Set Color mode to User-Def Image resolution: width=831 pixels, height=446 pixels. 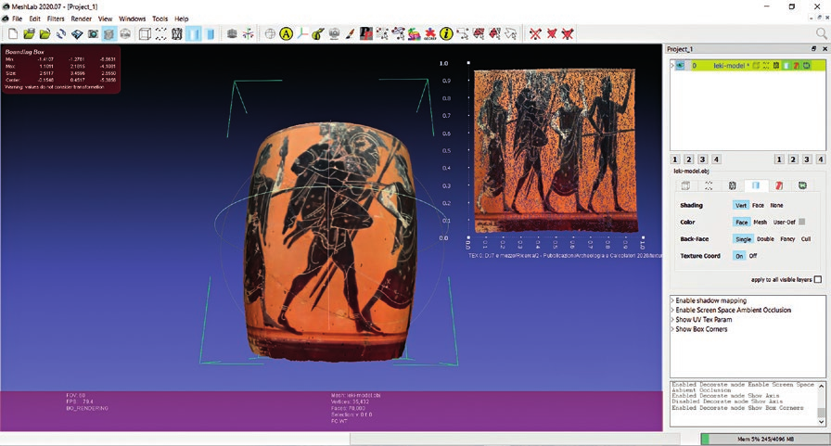coord(784,222)
